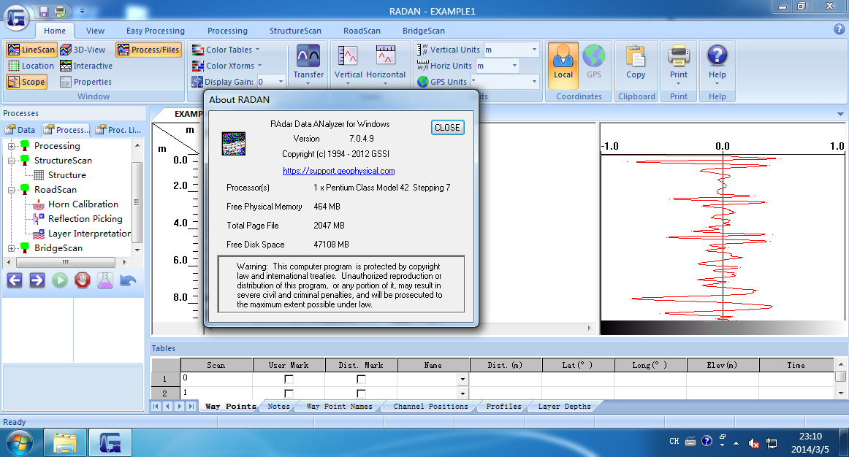The image size is (849, 457).
Task: Open the Display Gain dropdown
Action: [x=281, y=82]
